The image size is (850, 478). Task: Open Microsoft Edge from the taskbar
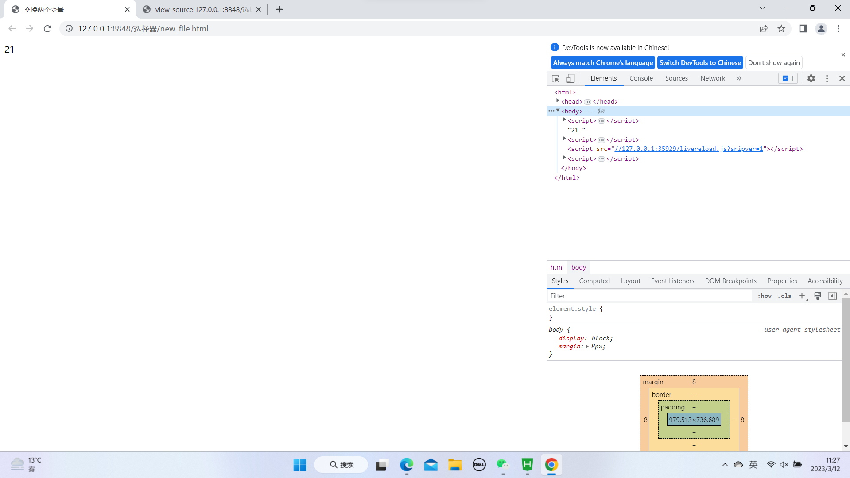point(407,465)
